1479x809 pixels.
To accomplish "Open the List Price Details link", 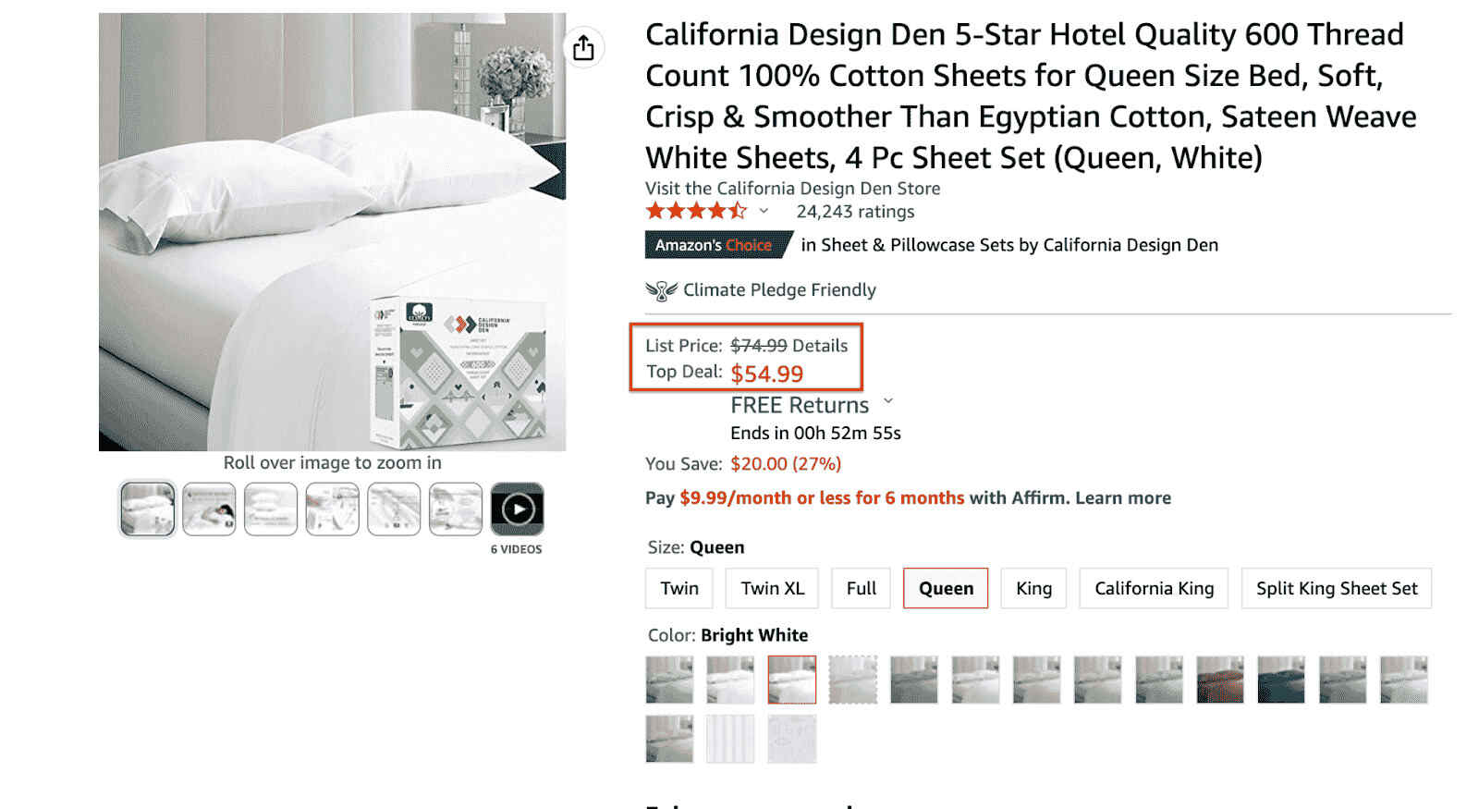I will coord(823,346).
